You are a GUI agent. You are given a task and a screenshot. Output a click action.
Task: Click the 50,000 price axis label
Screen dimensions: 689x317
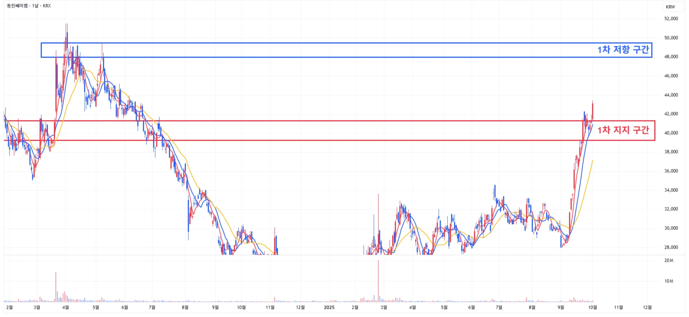671,38
